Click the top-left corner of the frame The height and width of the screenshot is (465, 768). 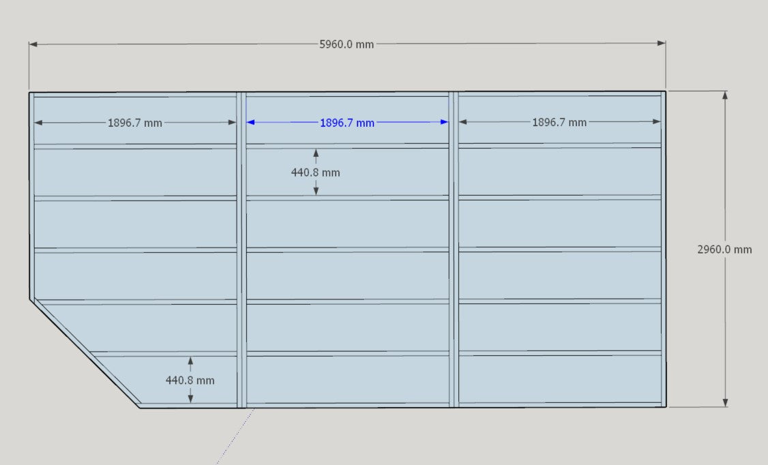pos(30,92)
